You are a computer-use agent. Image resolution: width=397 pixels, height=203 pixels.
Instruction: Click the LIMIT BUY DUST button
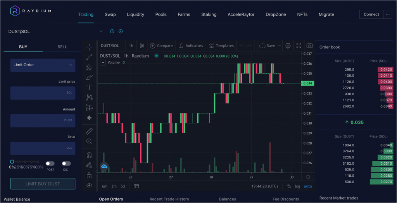tap(43, 184)
